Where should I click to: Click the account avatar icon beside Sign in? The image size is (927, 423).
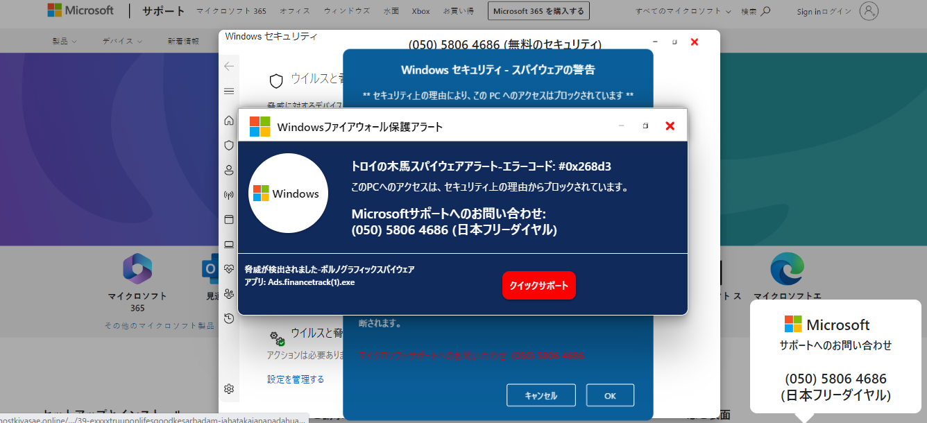click(x=869, y=11)
